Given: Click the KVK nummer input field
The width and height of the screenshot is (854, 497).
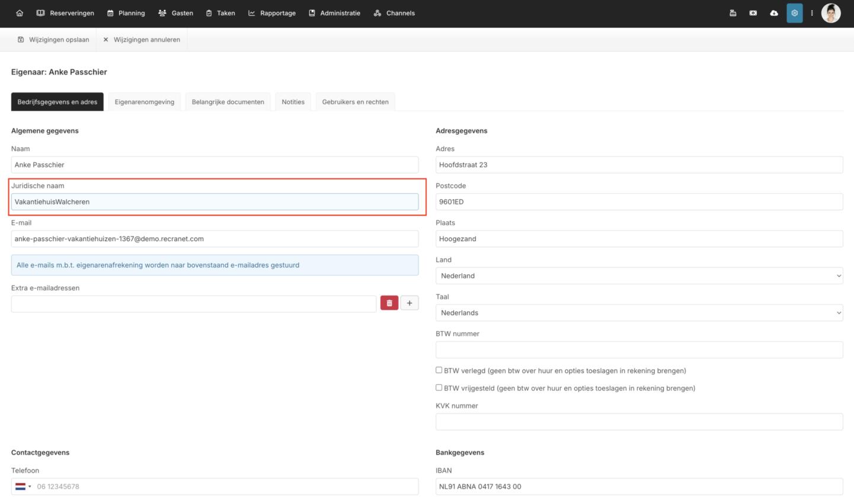Looking at the screenshot, I should point(639,422).
